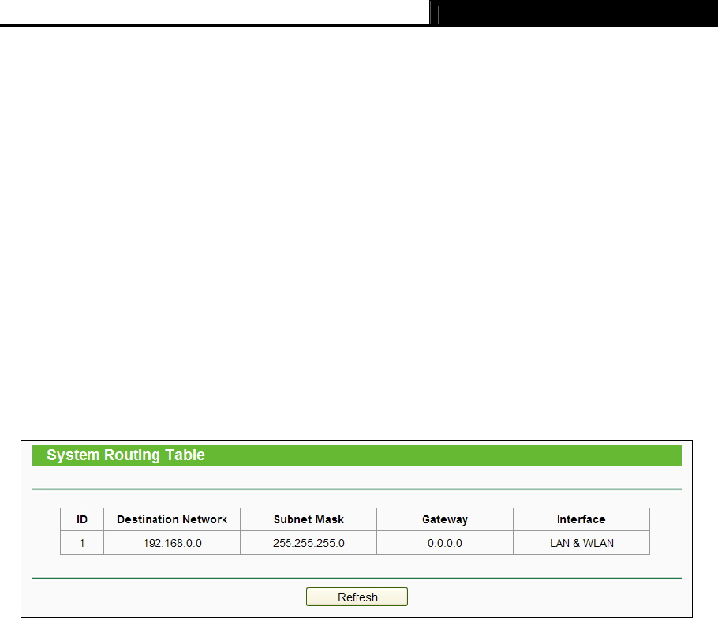Select the System Routing Table heading

tap(125, 455)
